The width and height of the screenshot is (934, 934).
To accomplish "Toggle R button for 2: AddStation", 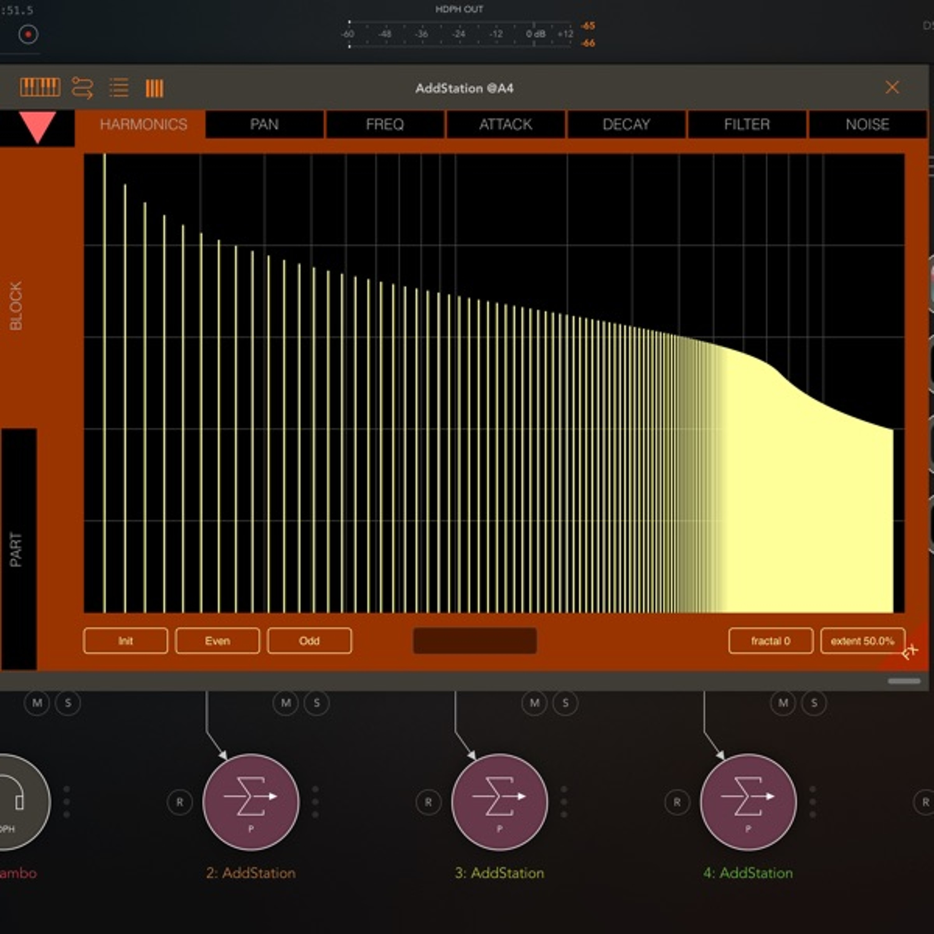I will [180, 803].
